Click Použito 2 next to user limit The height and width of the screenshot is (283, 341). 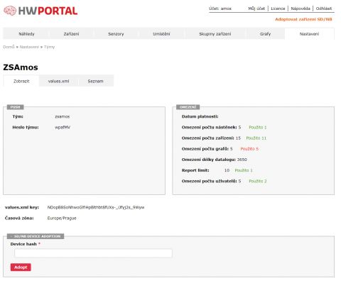coord(258,181)
